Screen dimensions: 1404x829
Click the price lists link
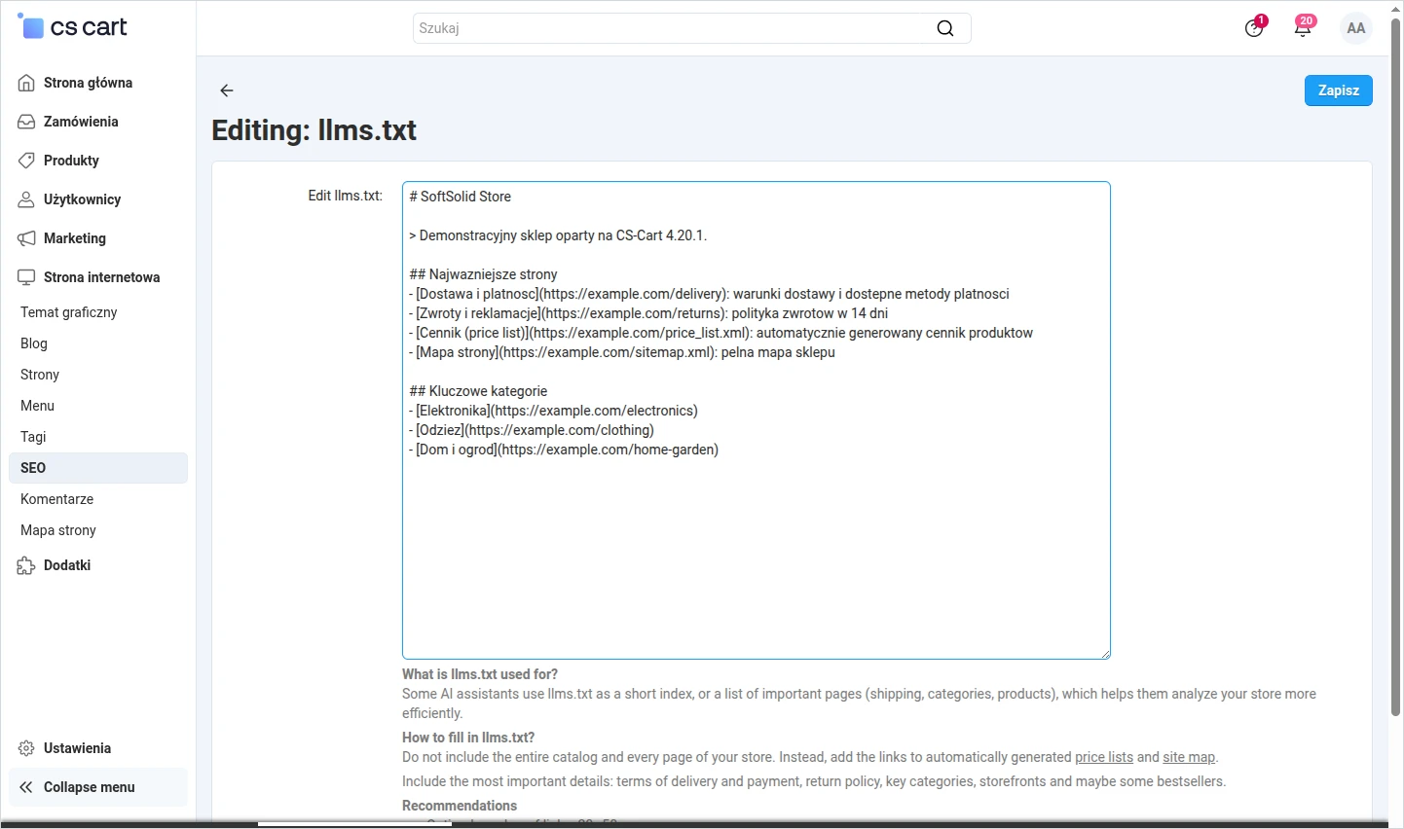1104,757
